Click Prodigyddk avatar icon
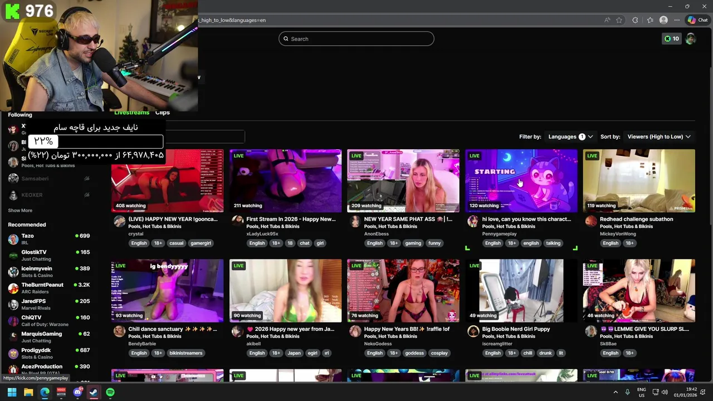713x401 pixels. [13, 354]
